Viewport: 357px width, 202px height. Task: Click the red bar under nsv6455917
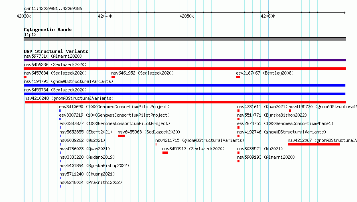(x=165, y=153)
